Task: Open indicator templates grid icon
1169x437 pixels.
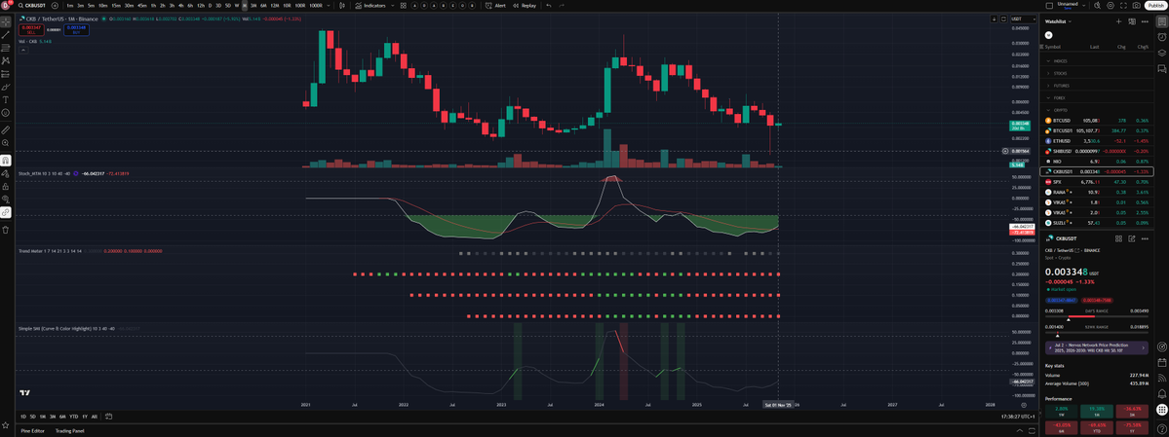Action: tap(403, 5)
